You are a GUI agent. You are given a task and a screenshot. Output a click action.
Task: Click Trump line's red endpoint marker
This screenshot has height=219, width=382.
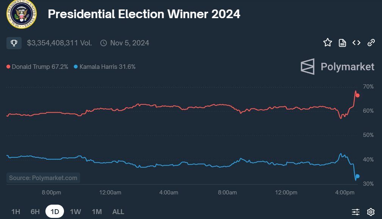point(357,95)
